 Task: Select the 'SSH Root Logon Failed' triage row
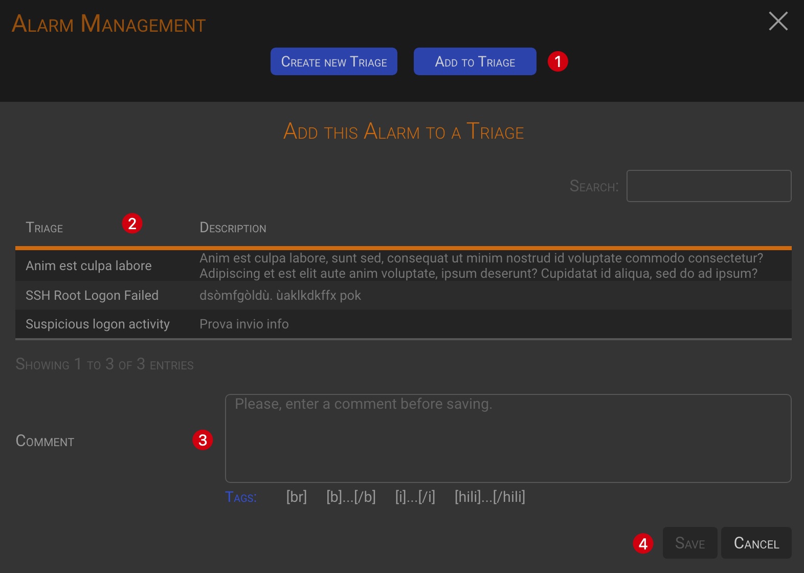[92, 296]
